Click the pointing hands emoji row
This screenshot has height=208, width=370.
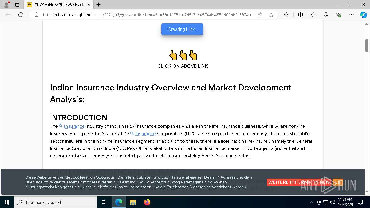coord(183,55)
